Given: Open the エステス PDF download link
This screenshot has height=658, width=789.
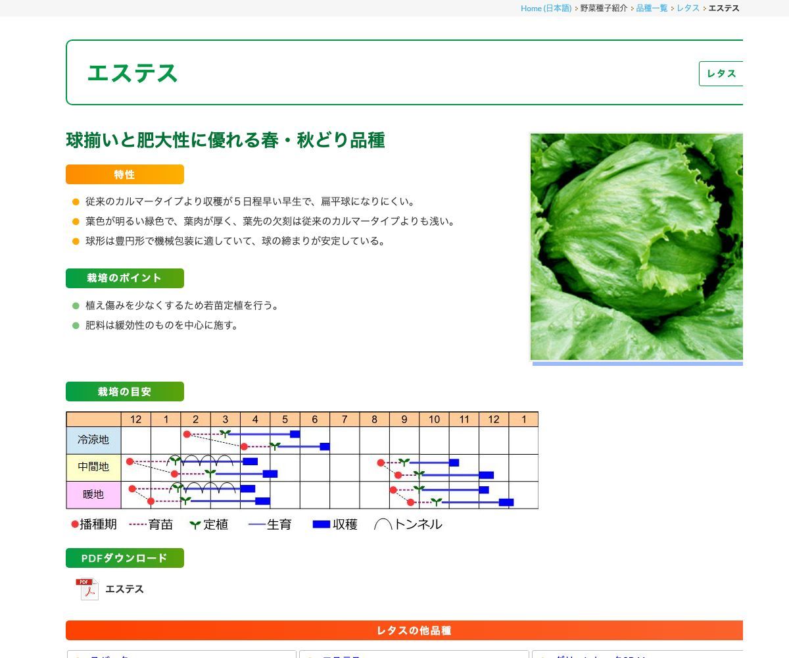Looking at the screenshot, I should tap(125, 589).
